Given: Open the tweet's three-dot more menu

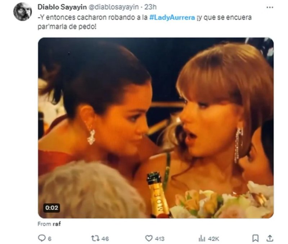Looking at the screenshot, I should pos(269,7).
